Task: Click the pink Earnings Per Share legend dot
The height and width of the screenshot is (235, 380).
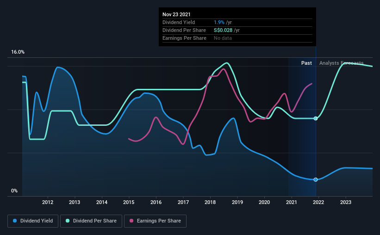Action: [x=131, y=221]
